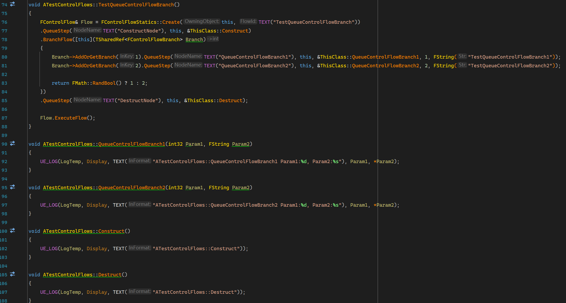Click the gutter arrows icon beside QueueControlFlowBranch2 definition

click(x=12, y=187)
